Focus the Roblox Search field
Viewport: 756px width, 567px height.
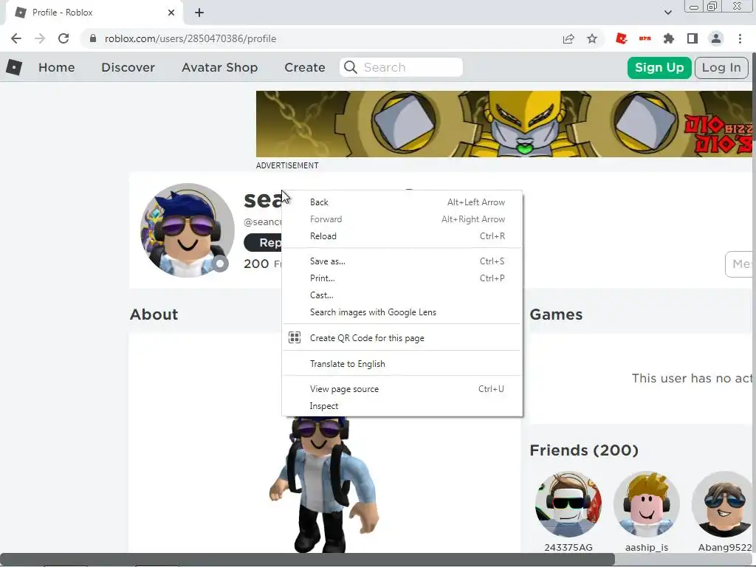401,67
